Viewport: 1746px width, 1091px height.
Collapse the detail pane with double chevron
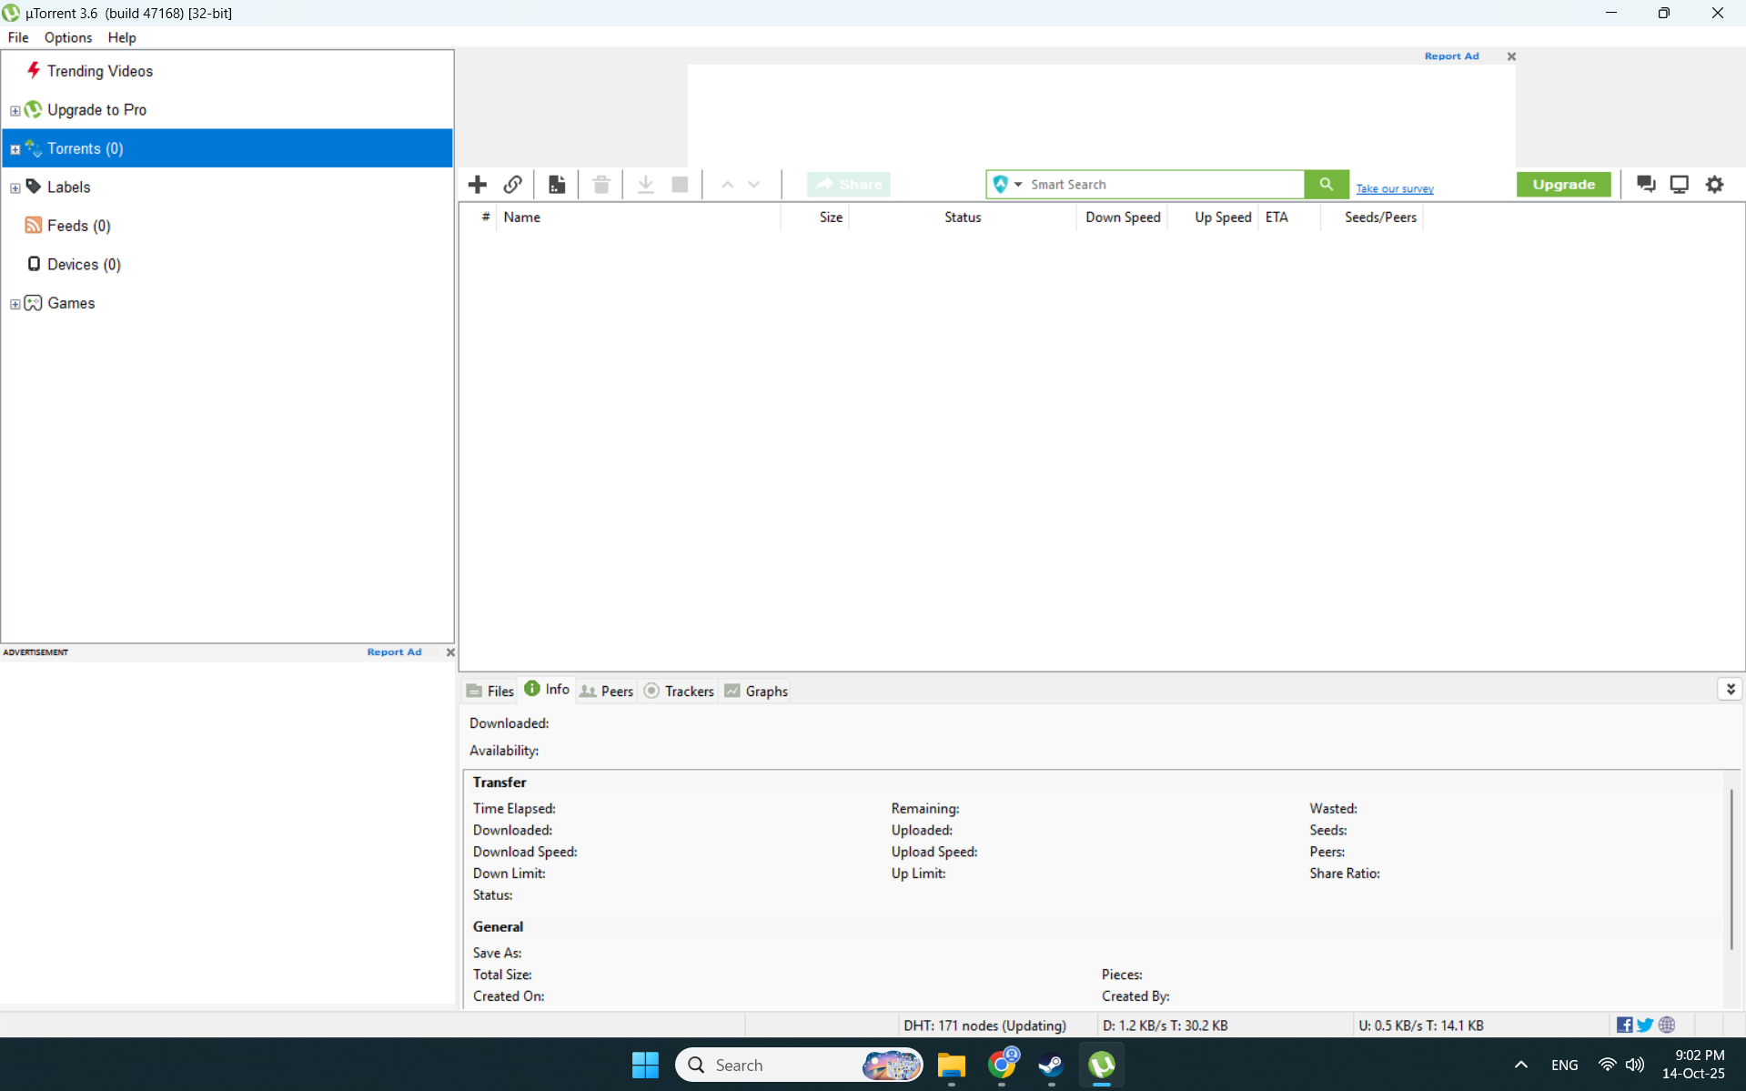(x=1731, y=690)
